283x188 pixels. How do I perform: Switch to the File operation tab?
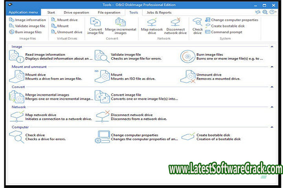tap(109, 13)
